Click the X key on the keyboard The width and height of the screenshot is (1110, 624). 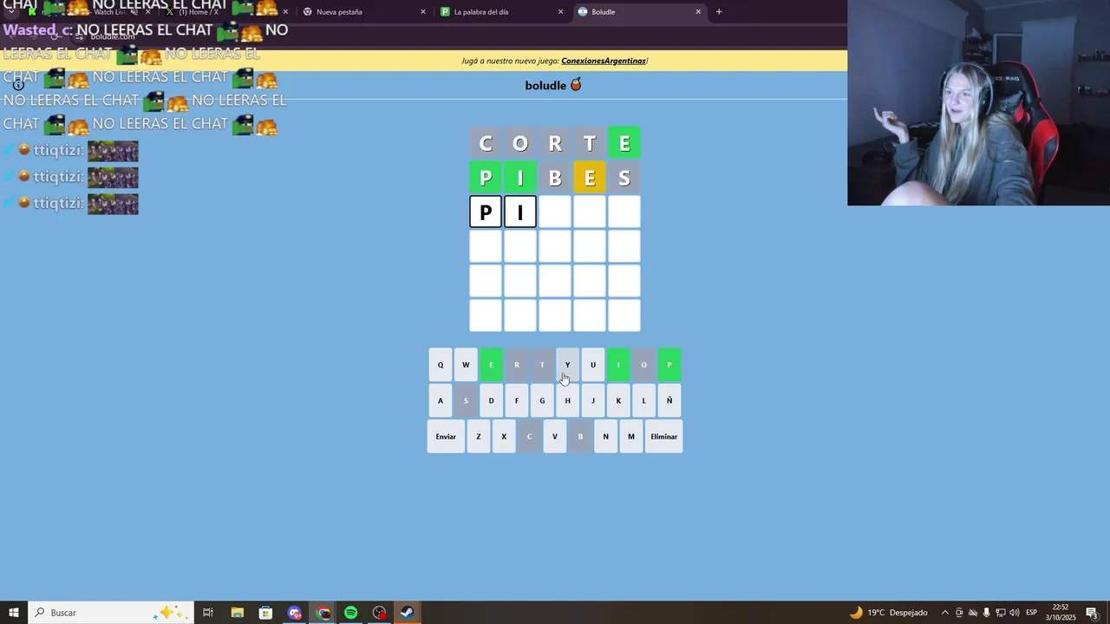point(504,437)
